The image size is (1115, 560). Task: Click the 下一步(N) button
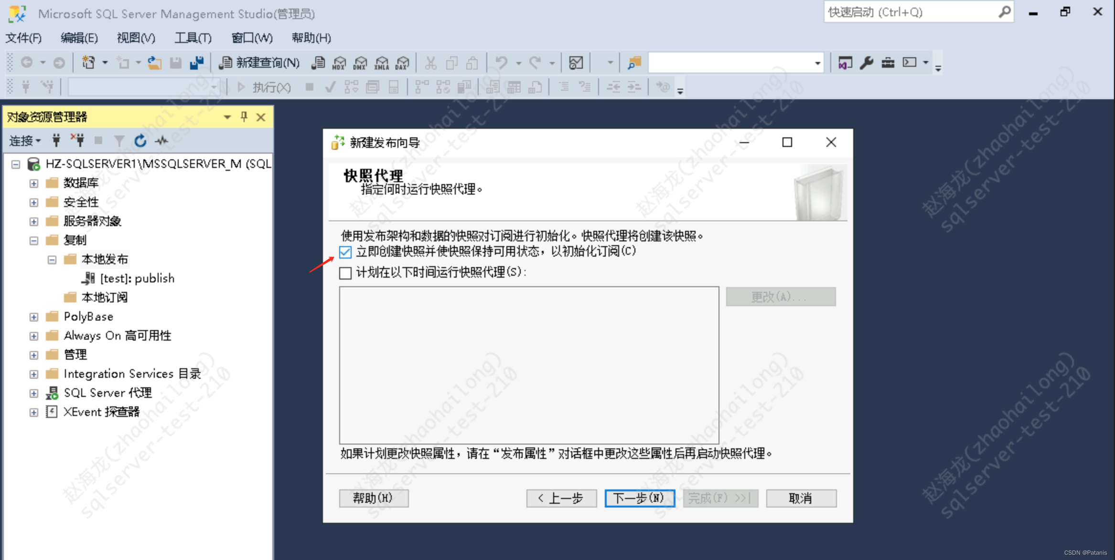639,498
